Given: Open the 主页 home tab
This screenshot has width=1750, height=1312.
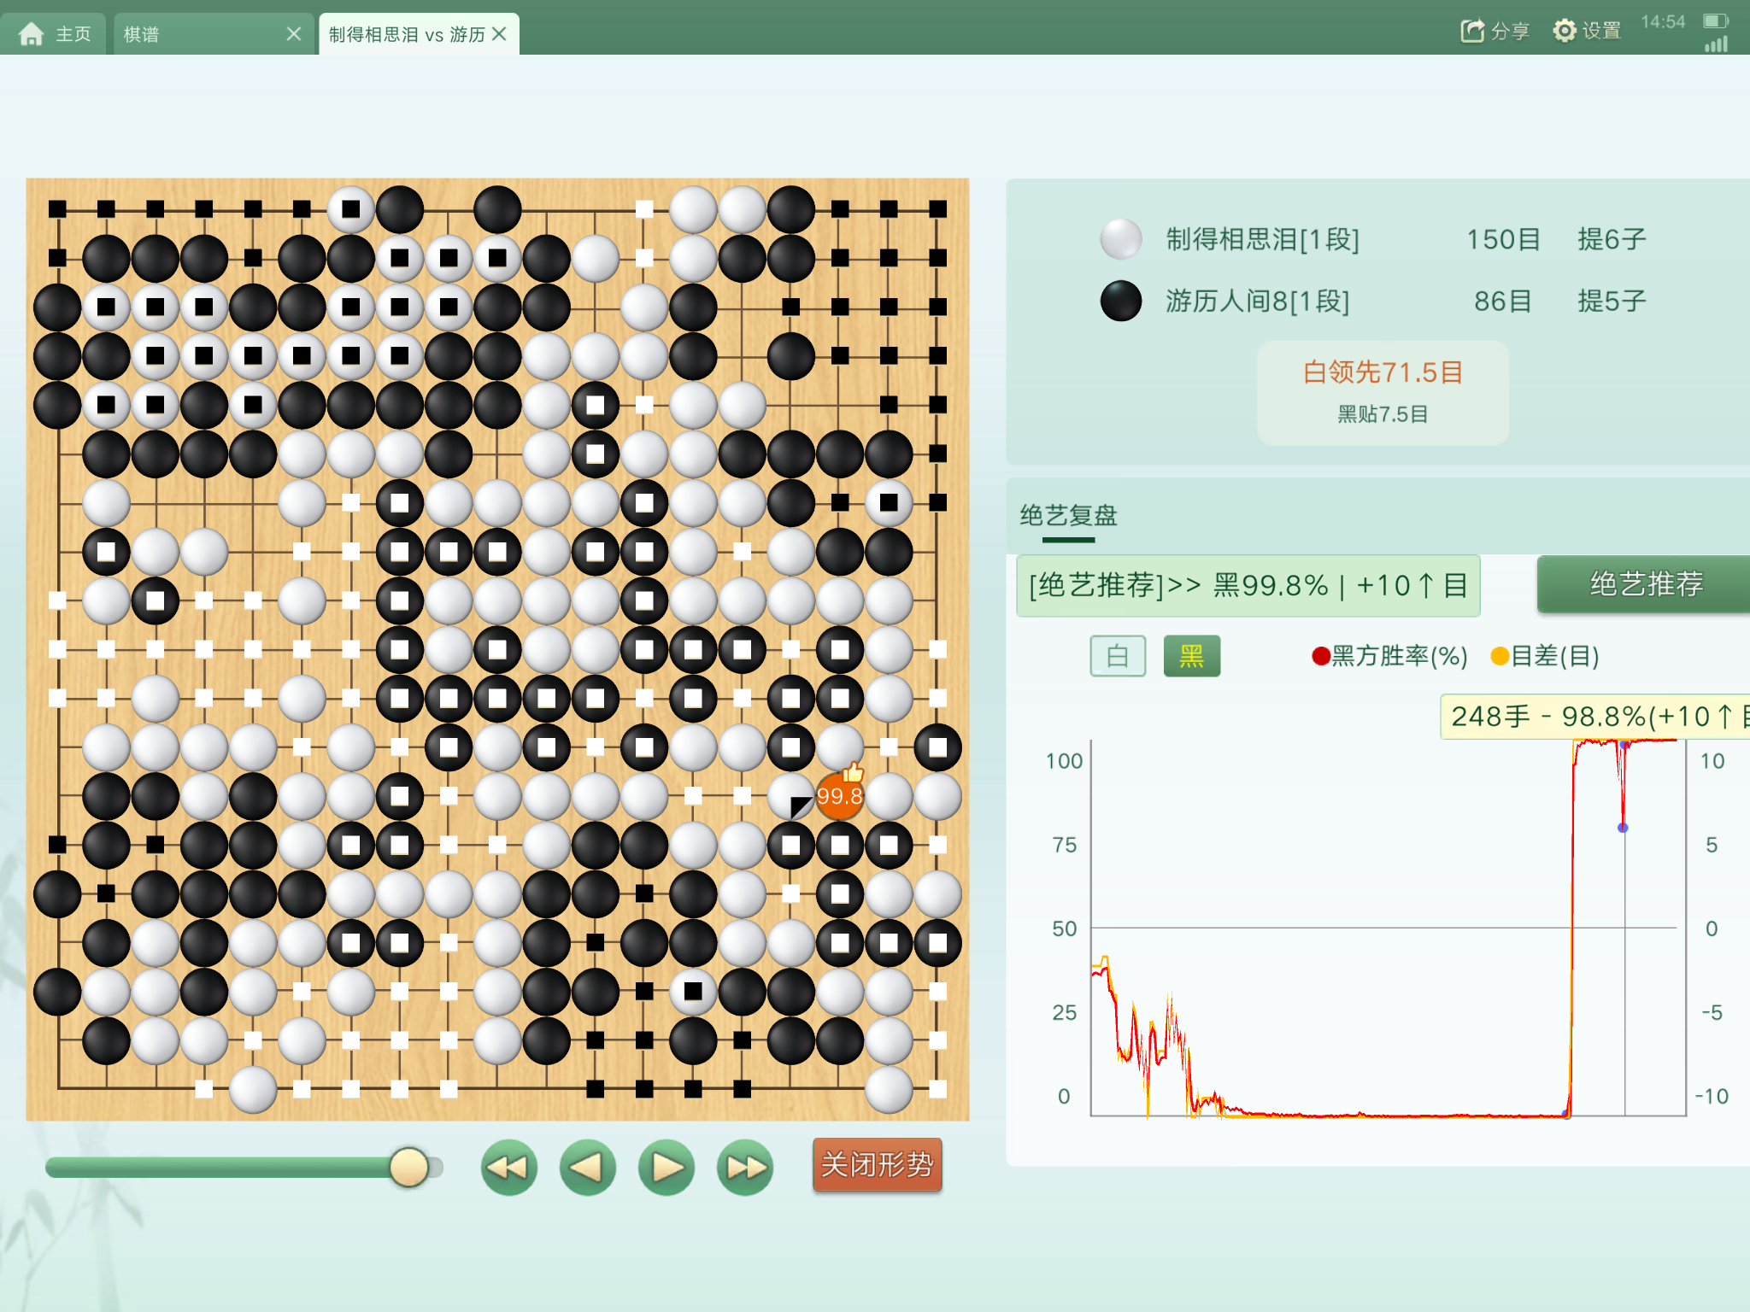Looking at the screenshot, I should (54, 34).
